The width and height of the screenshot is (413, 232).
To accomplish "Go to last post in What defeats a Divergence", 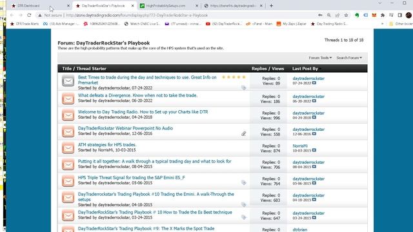I will [x=314, y=101].
